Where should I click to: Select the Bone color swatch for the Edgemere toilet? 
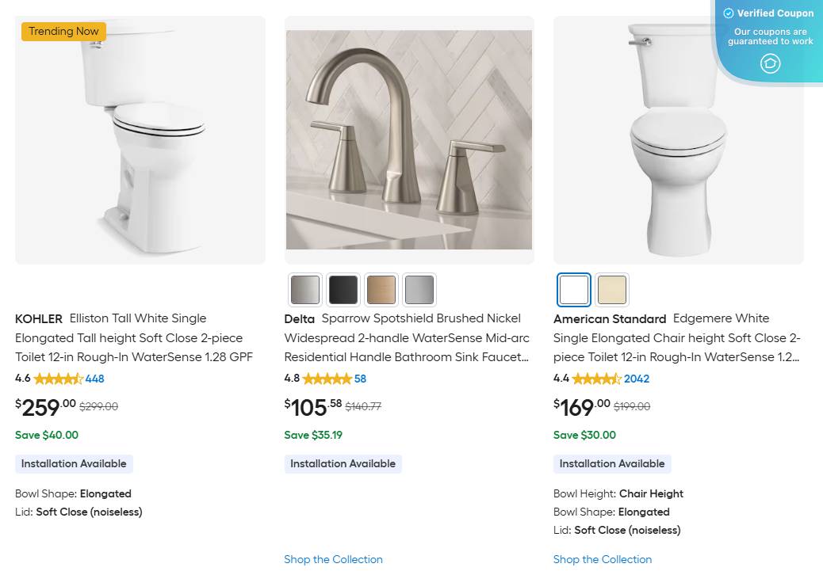[611, 289]
